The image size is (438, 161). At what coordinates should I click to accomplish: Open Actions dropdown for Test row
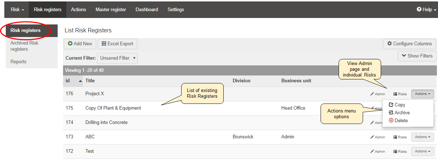pyautogui.click(x=423, y=151)
